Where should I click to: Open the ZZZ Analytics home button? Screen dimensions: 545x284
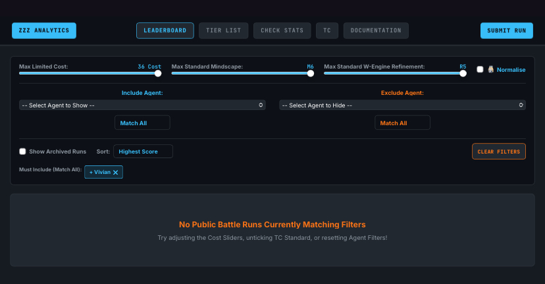(44, 30)
